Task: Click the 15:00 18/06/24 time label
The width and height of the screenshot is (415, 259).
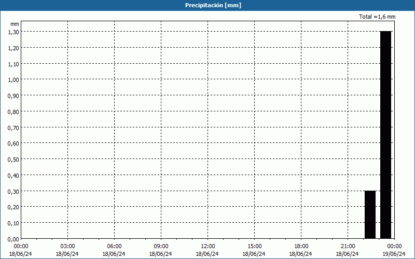Action: (x=254, y=250)
